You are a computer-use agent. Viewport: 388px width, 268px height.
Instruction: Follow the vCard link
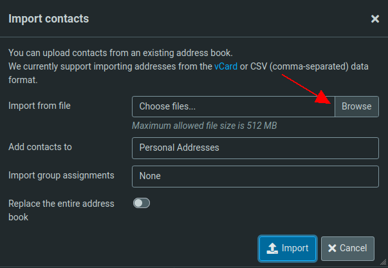pyautogui.click(x=226, y=66)
